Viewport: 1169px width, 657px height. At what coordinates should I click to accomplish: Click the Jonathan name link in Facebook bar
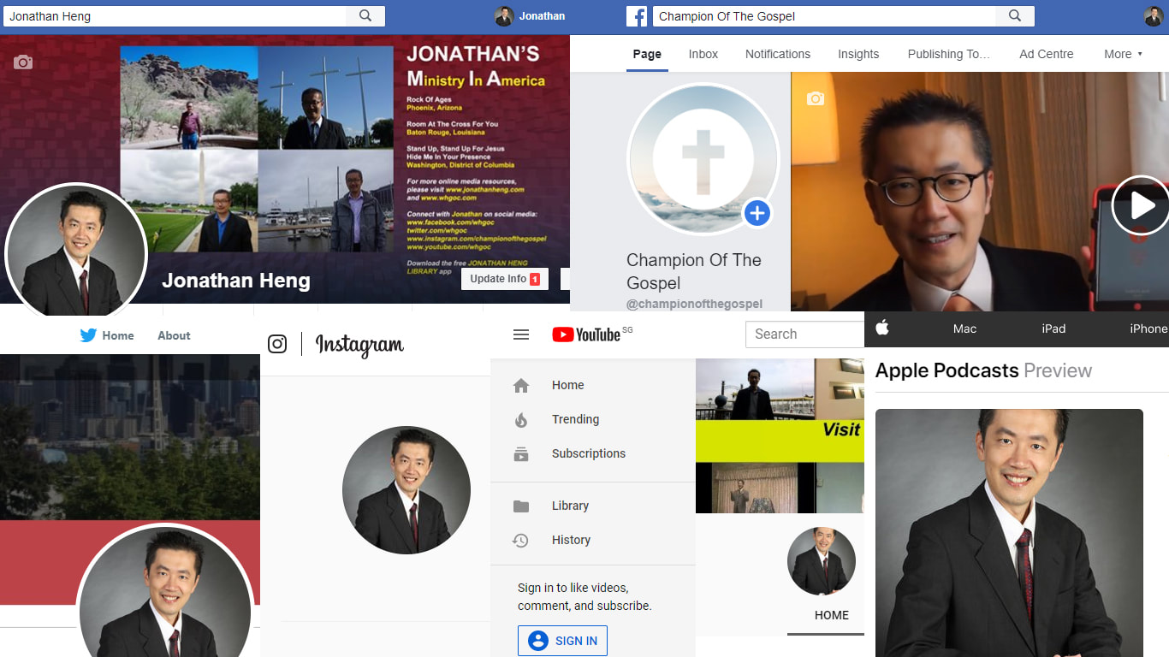[x=542, y=16]
